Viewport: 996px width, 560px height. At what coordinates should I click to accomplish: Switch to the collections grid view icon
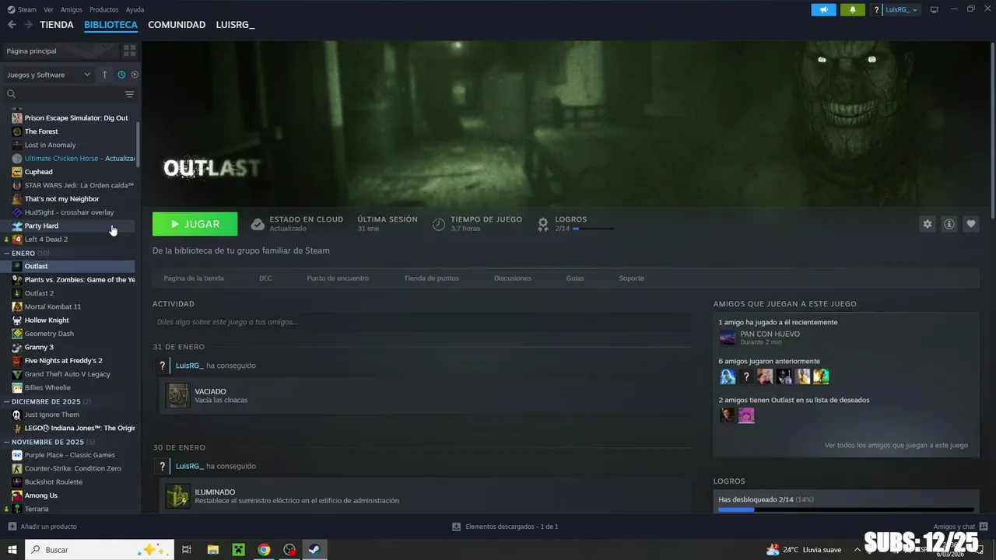click(129, 51)
